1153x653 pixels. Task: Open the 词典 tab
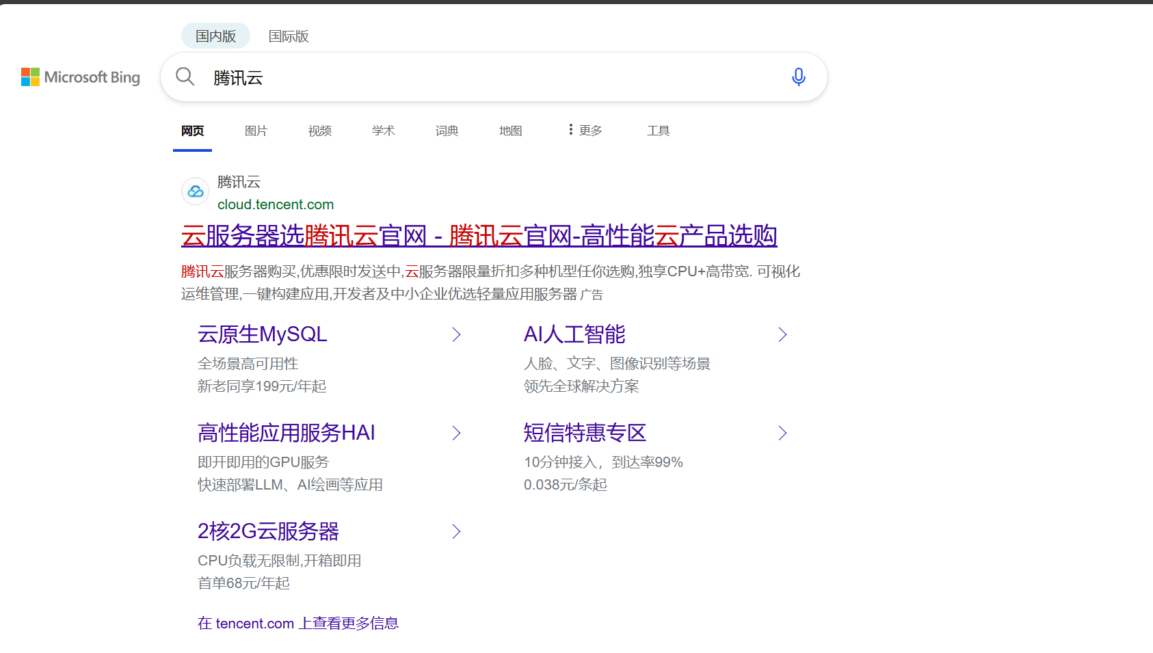447,131
